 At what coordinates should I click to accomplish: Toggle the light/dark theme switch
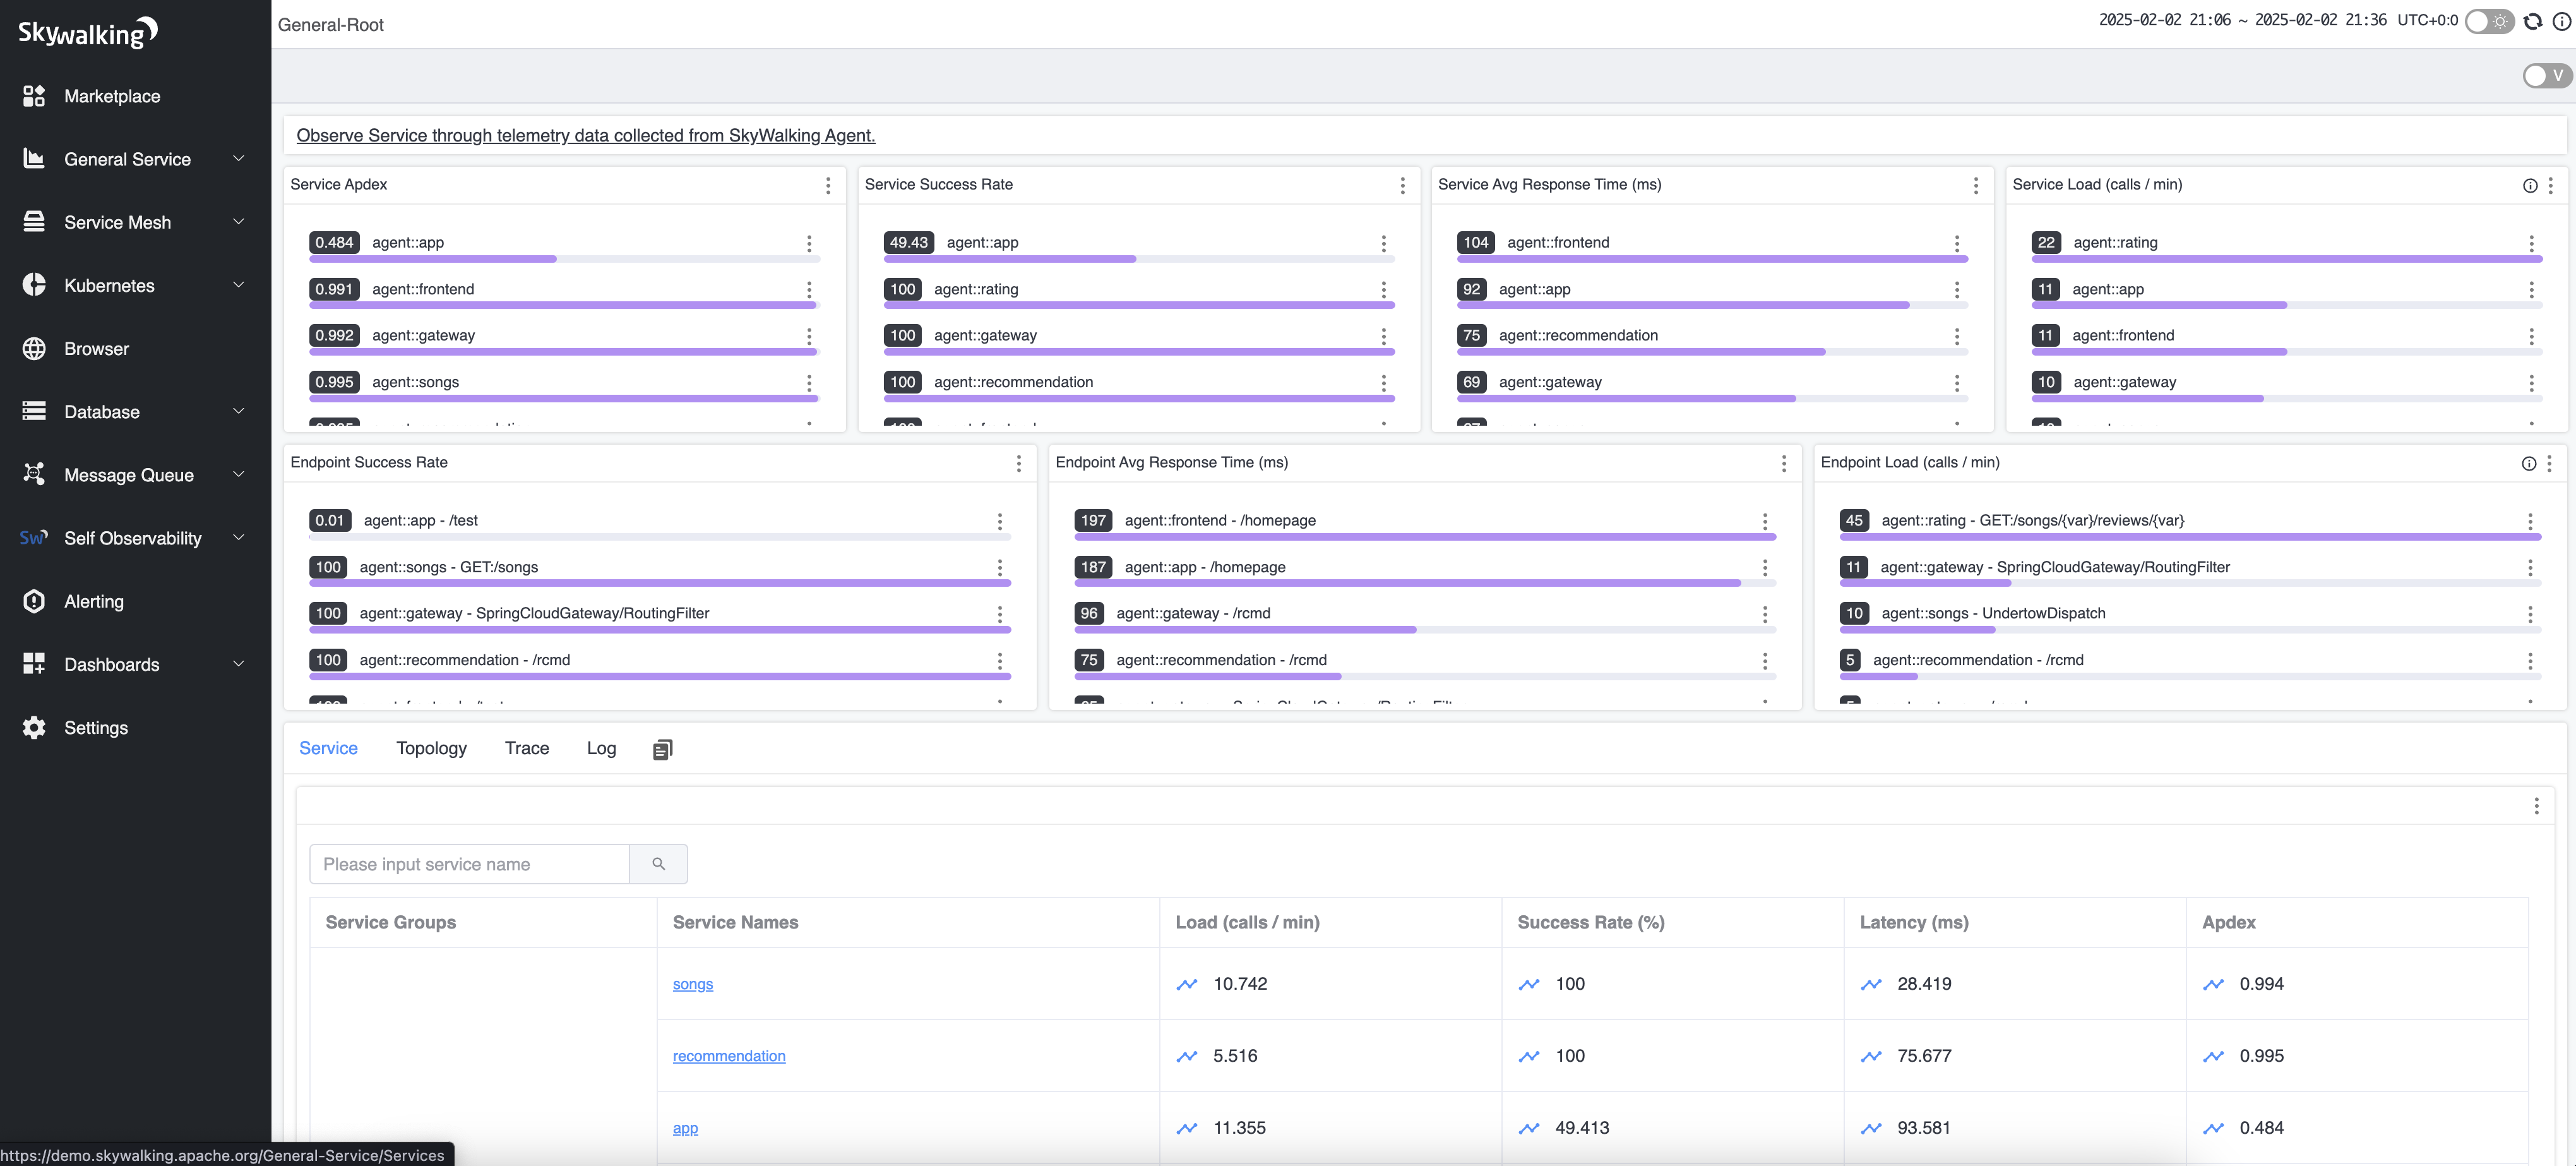click(2489, 21)
